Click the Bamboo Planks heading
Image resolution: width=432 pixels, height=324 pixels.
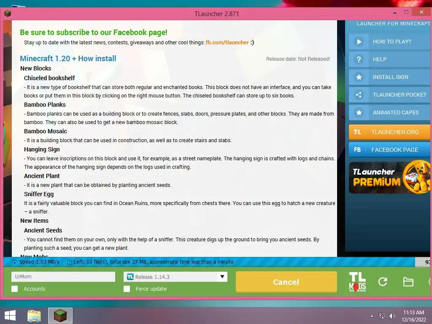coord(45,105)
